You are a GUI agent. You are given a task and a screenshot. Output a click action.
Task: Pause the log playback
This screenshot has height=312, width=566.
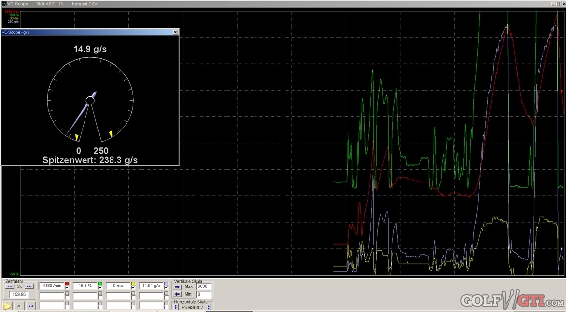click(19, 306)
